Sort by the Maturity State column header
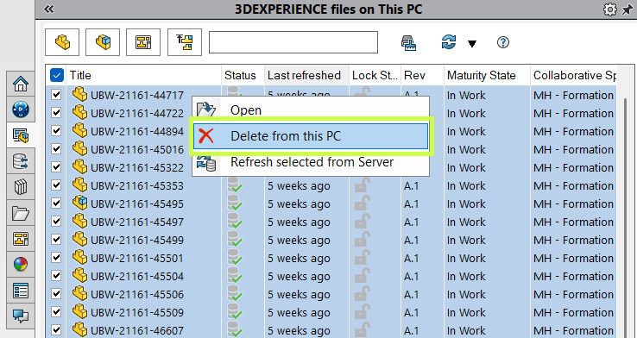Viewport: 637px width, 338px height. coord(487,75)
